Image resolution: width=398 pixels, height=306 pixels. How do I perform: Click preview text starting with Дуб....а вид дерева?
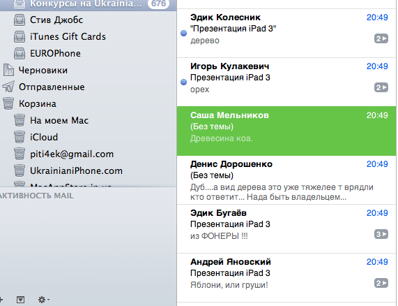282,192
